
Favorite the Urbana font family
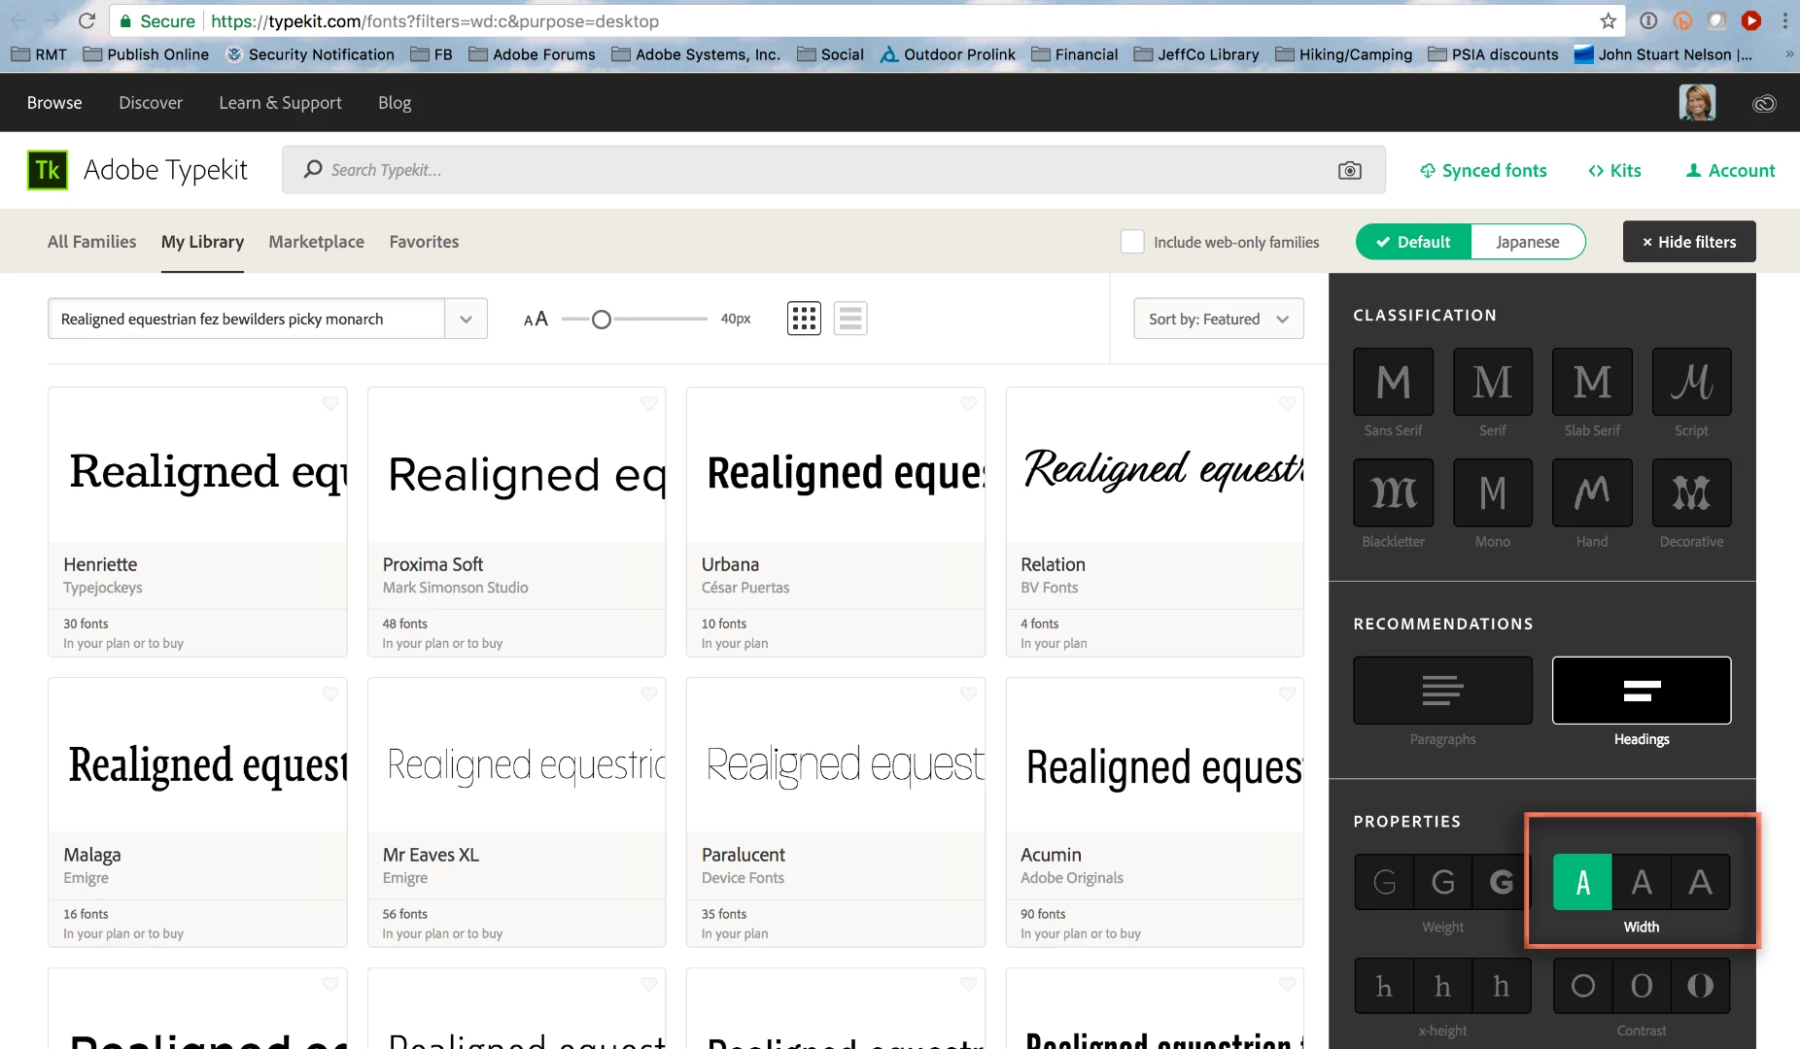click(969, 403)
